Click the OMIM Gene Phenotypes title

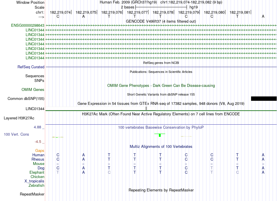[x=161, y=85]
